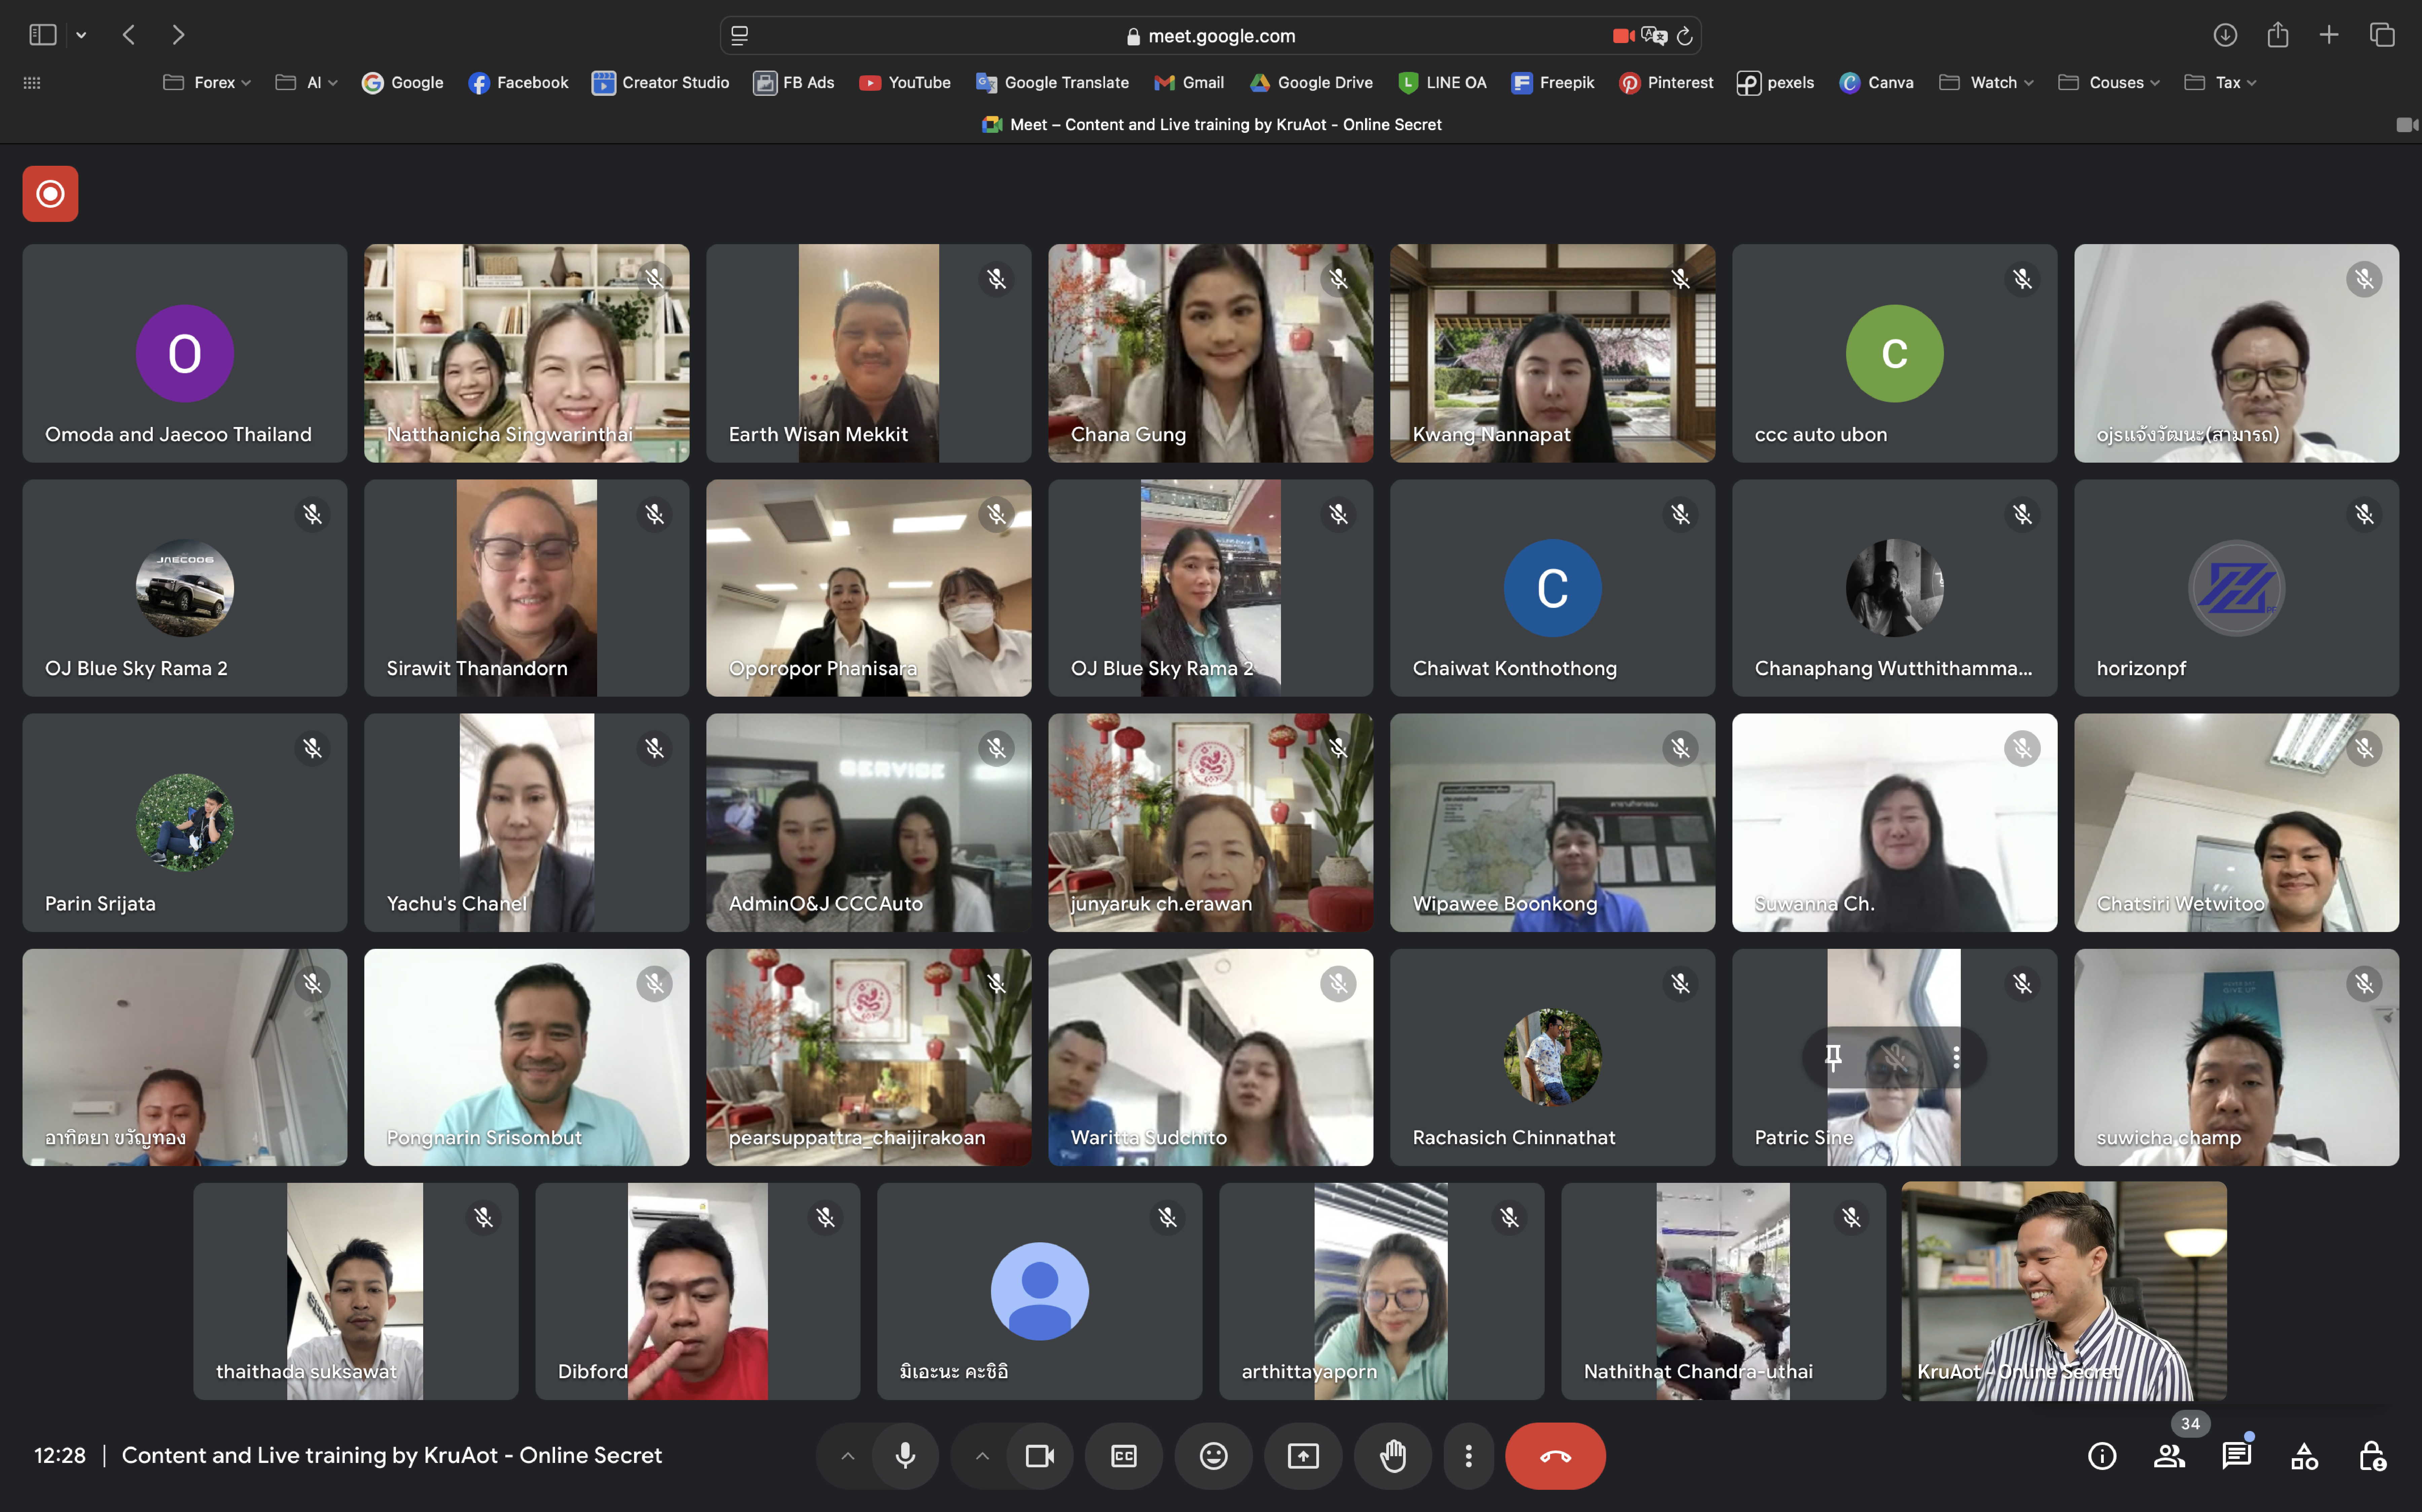
Task: Expand video settings arrow beside the camera
Action: point(982,1456)
